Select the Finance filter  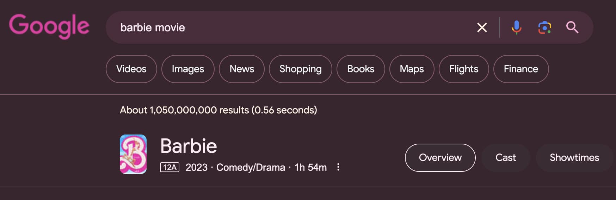click(521, 69)
